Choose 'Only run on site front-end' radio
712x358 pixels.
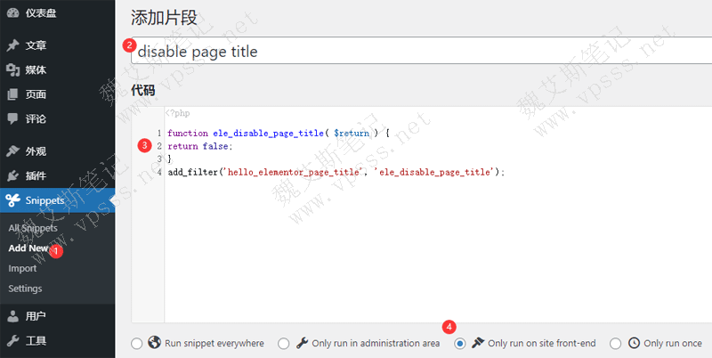click(459, 343)
